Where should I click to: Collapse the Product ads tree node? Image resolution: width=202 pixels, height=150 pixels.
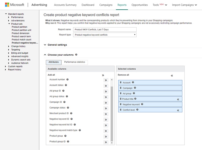[9, 24]
